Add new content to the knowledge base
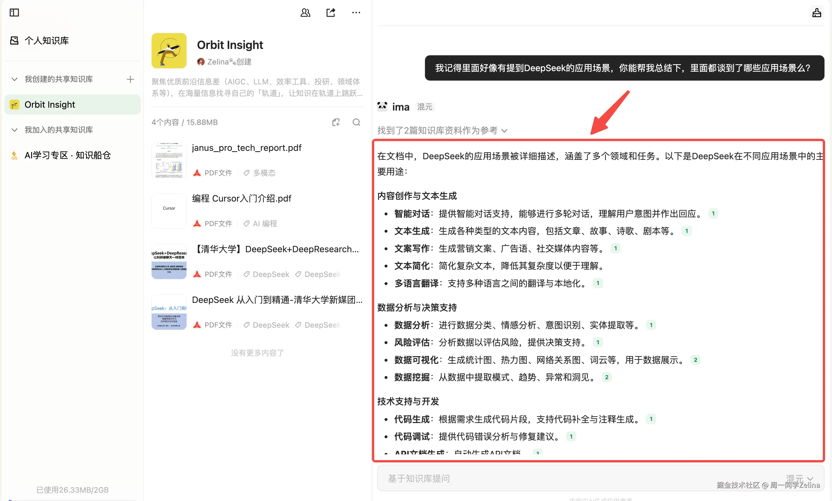This screenshot has width=832, height=501. click(x=336, y=122)
